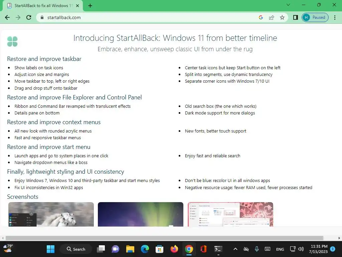Launch Microsoft Edge from taskbar
The width and height of the screenshot is (342, 257).
(x=145, y=249)
